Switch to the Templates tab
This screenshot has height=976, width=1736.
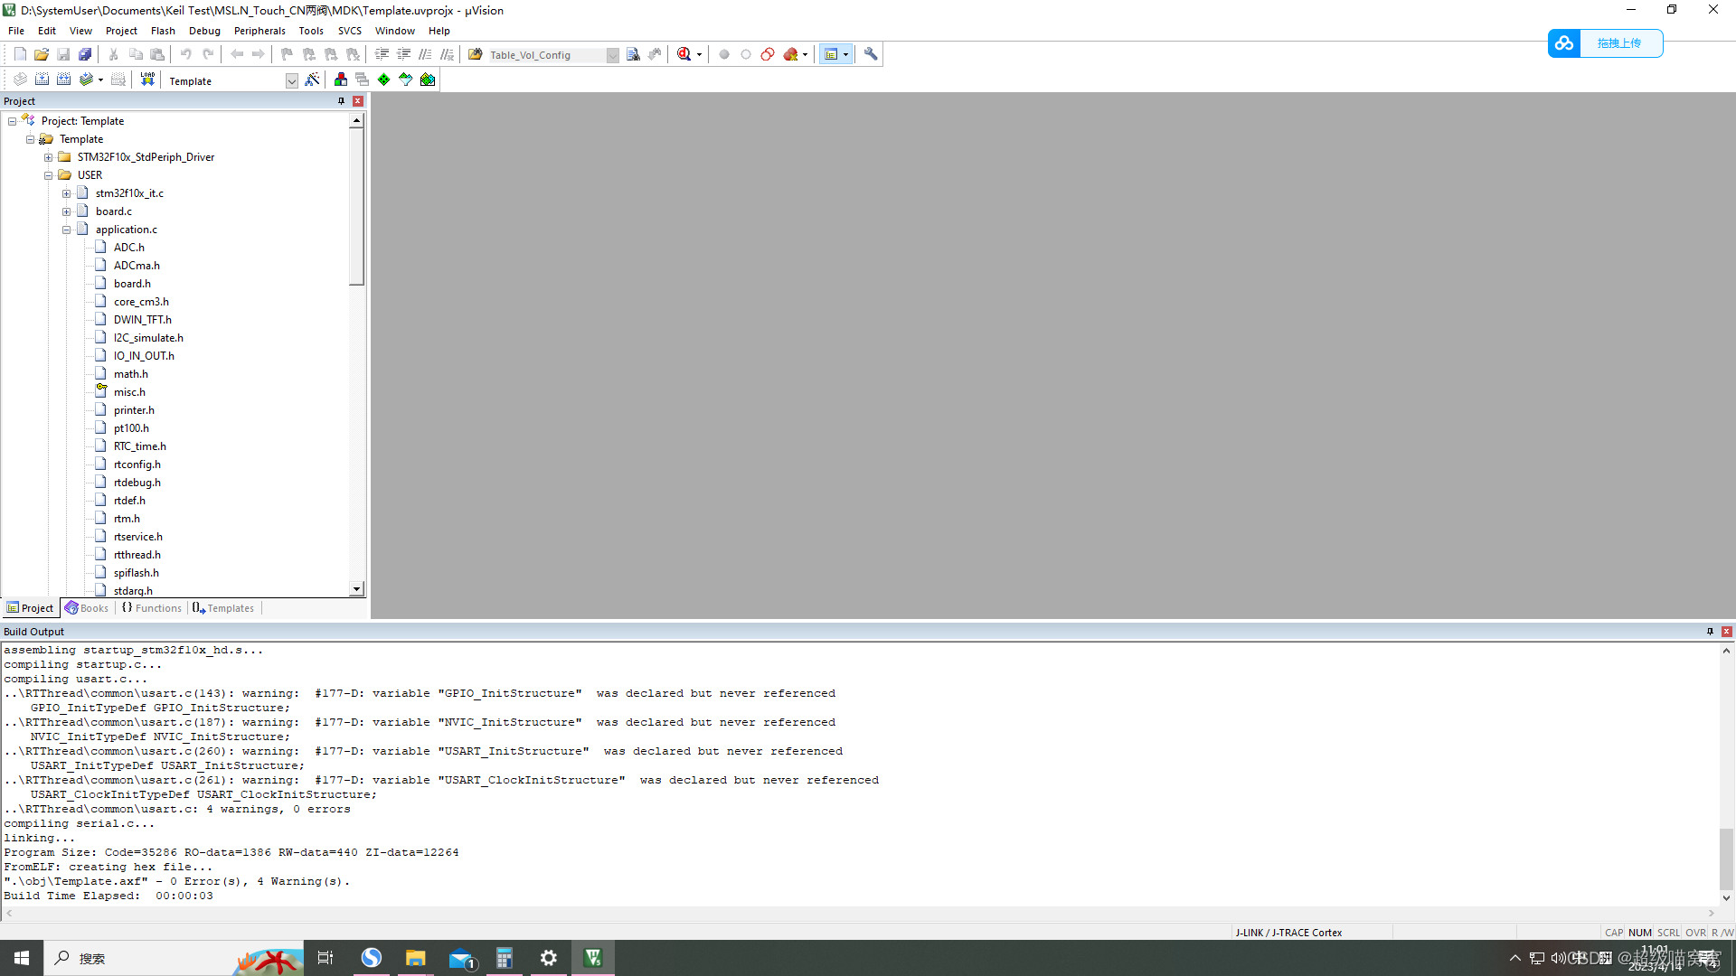click(223, 608)
